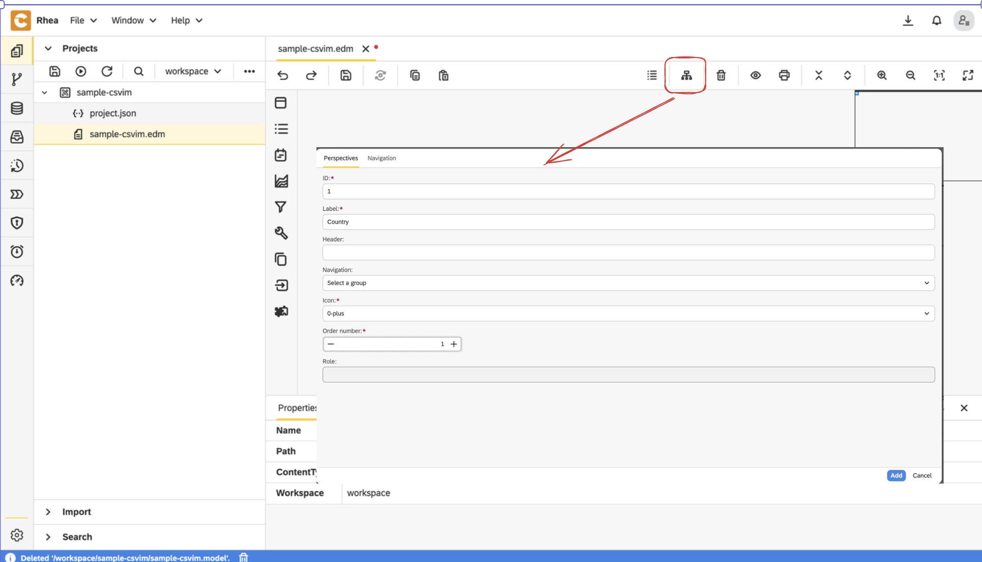The height and width of the screenshot is (562, 982).
Task: Open the Icon dropdown showing 0-plus
Action: coord(628,314)
